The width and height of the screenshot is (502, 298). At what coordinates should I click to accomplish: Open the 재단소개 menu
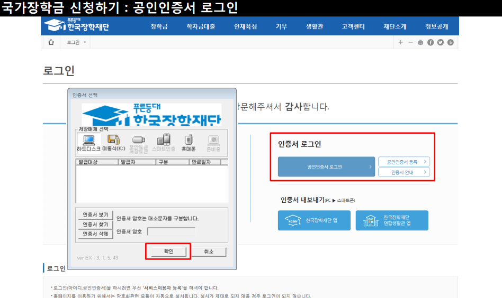[x=395, y=26]
